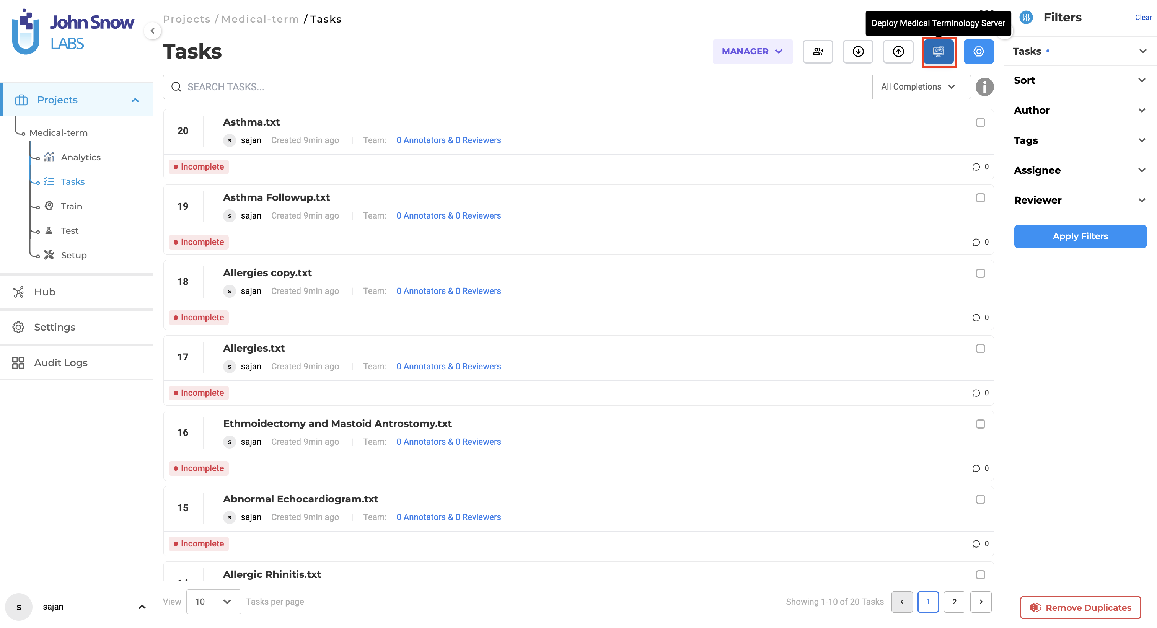
Task: Open the Setup item under Medical-term
Action: click(x=73, y=255)
